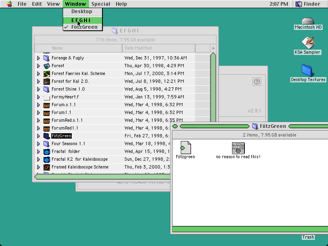Close the Window menu via its title
The height and width of the screenshot is (246, 328).
pyautogui.click(x=75, y=4)
